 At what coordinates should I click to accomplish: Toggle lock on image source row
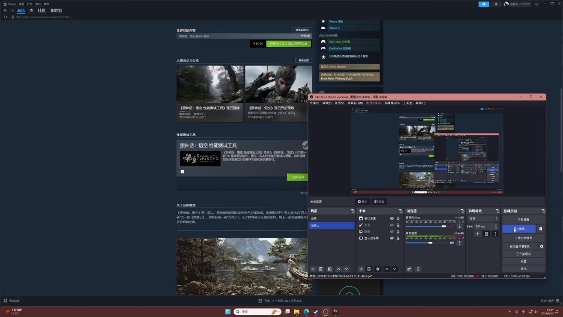pyautogui.click(x=398, y=231)
